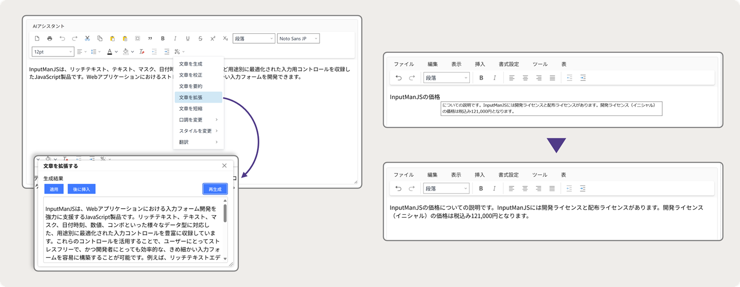Toggle superscript in AI assistant toolbar
The width and height of the screenshot is (740, 287).
coord(213,39)
